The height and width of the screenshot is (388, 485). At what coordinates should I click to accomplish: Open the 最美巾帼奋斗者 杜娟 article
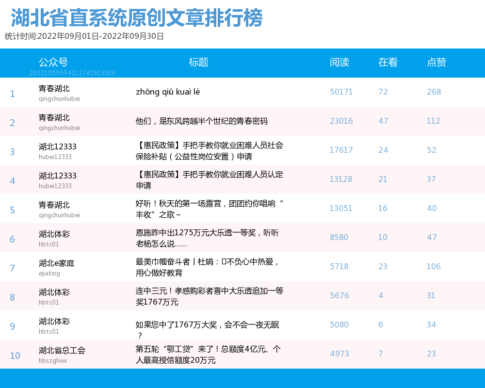click(209, 267)
